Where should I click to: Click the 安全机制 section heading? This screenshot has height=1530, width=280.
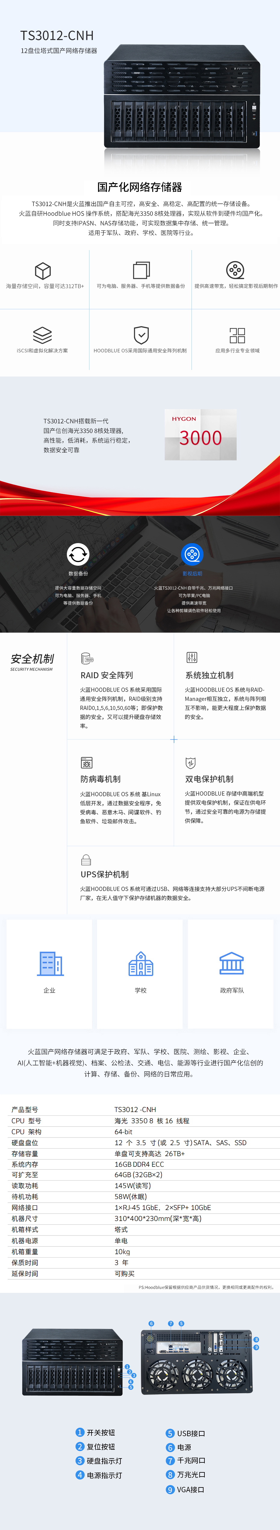pyautogui.click(x=32, y=659)
